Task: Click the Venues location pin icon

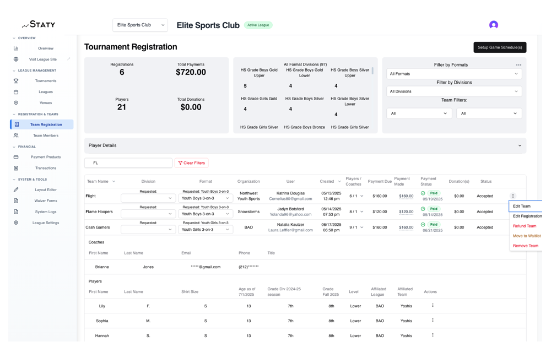Action: click(16, 103)
